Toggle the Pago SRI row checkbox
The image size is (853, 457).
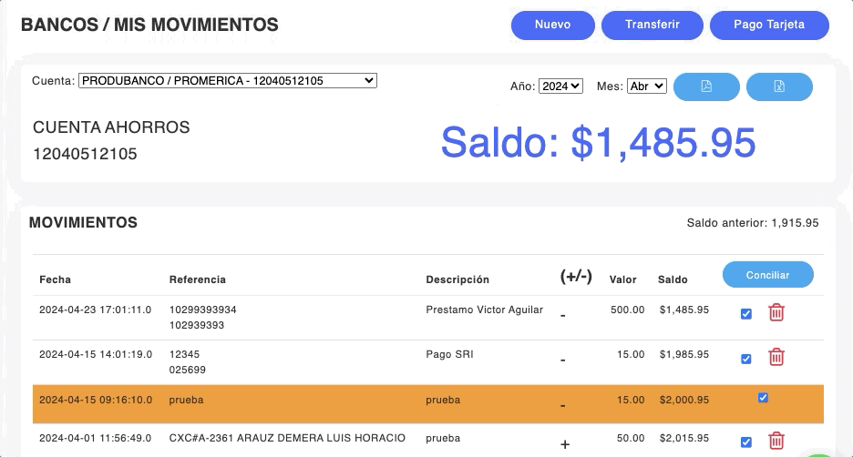point(746,359)
